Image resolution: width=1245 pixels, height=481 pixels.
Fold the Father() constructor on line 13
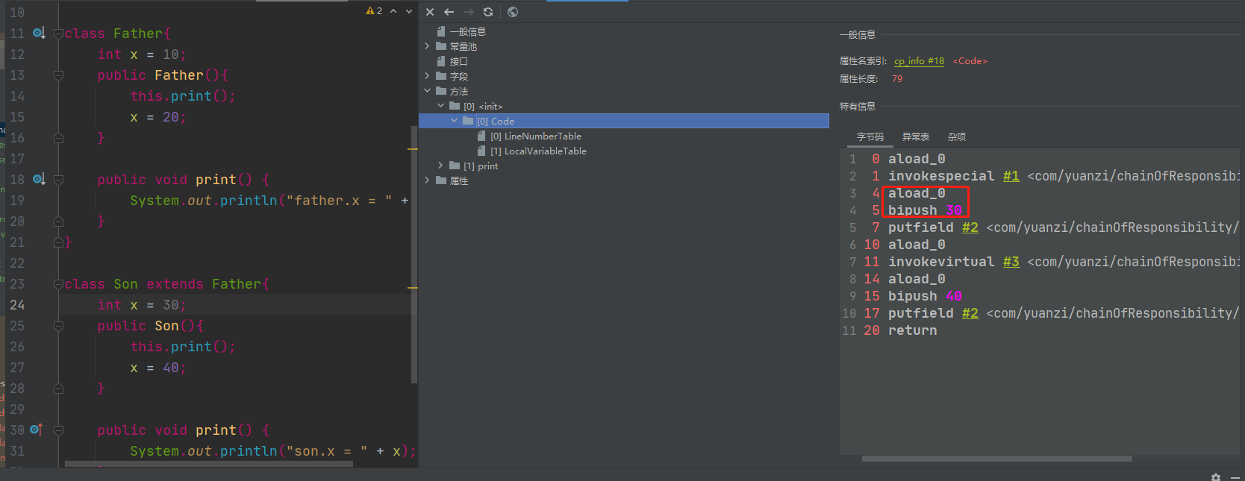click(x=58, y=75)
